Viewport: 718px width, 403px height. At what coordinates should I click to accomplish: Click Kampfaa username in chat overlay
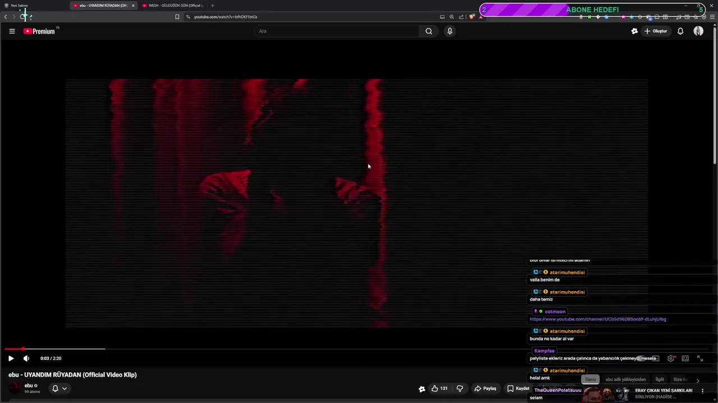544,351
